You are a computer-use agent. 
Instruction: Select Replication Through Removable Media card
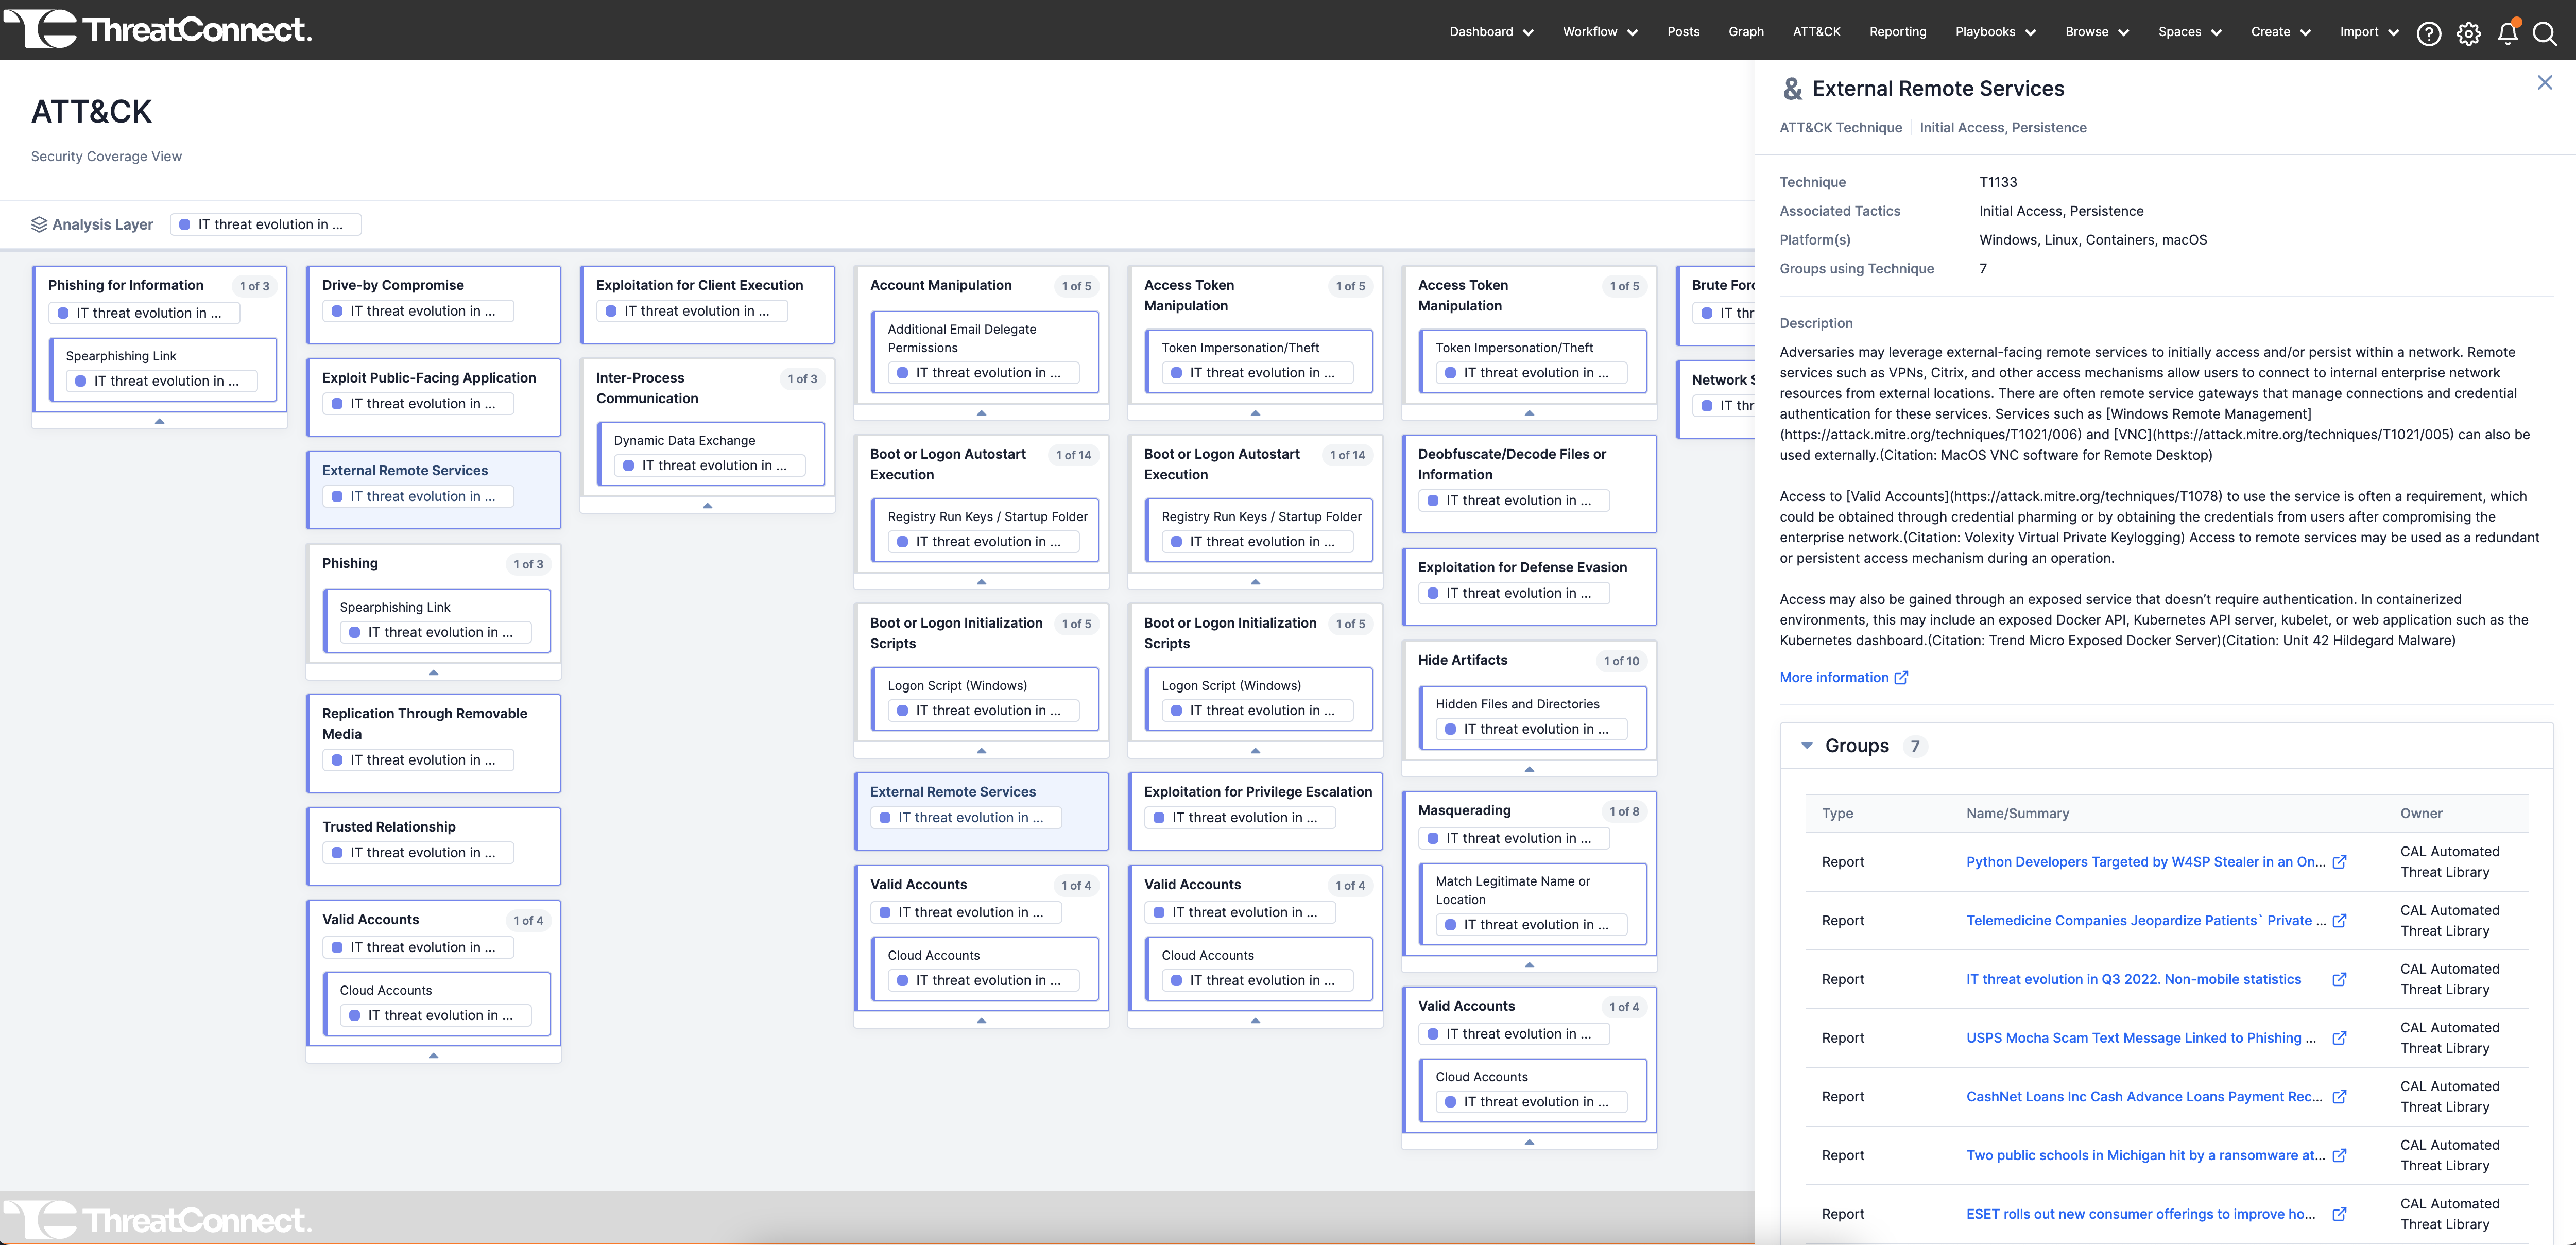click(x=433, y=743)
